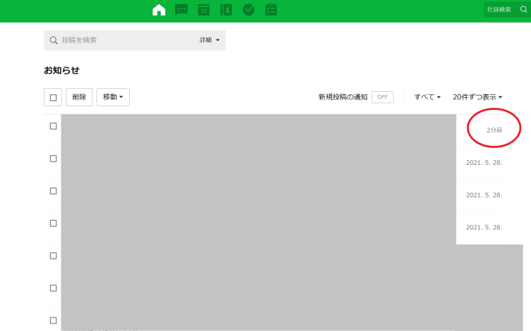Expand the 詳細 search options
This screenshot has width=531, height=331.
209,40
